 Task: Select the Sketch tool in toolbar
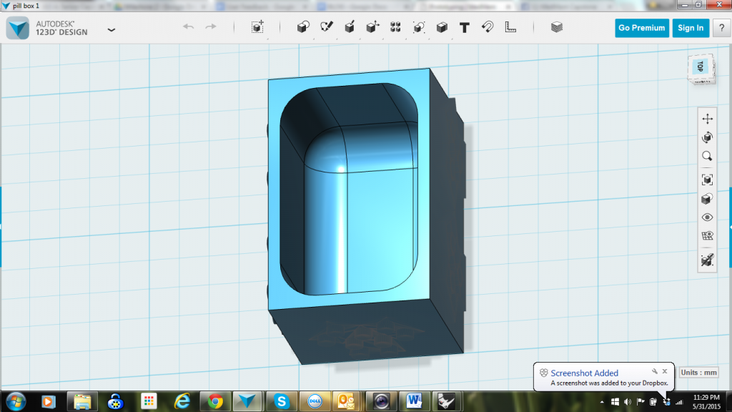point(327,27)
